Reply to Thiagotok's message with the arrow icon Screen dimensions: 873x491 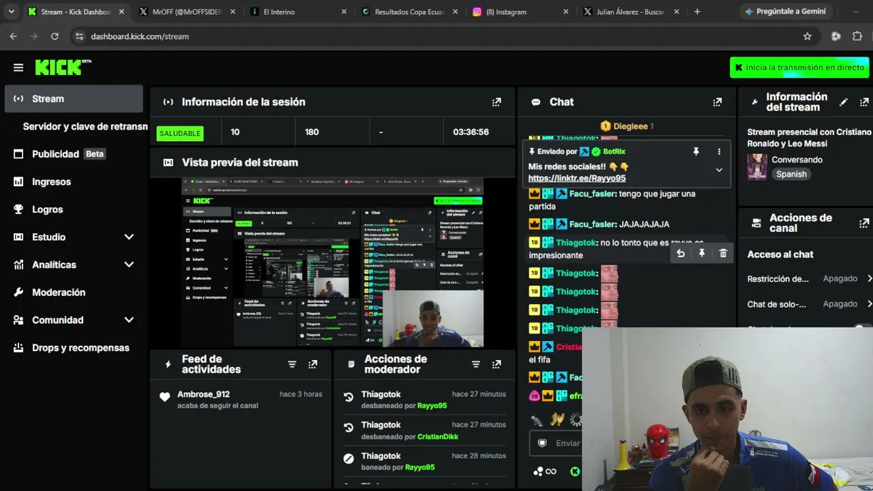681,254
